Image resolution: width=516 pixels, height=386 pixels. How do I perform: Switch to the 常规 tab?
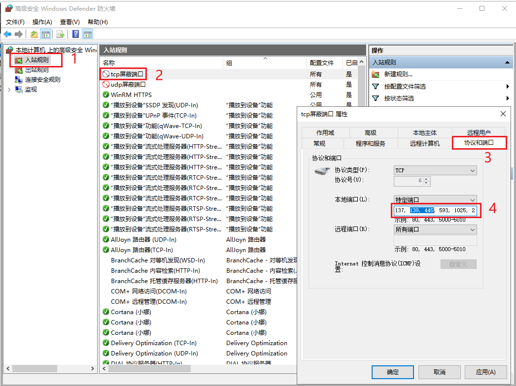319,143
